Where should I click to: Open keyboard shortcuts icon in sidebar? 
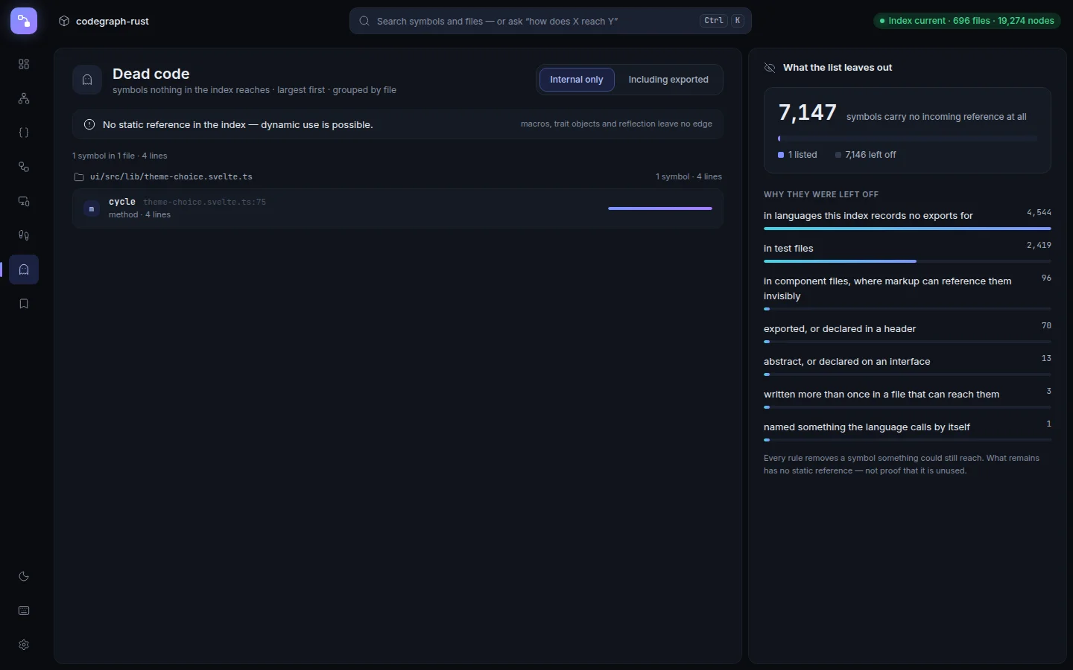[x=24, y=610]
